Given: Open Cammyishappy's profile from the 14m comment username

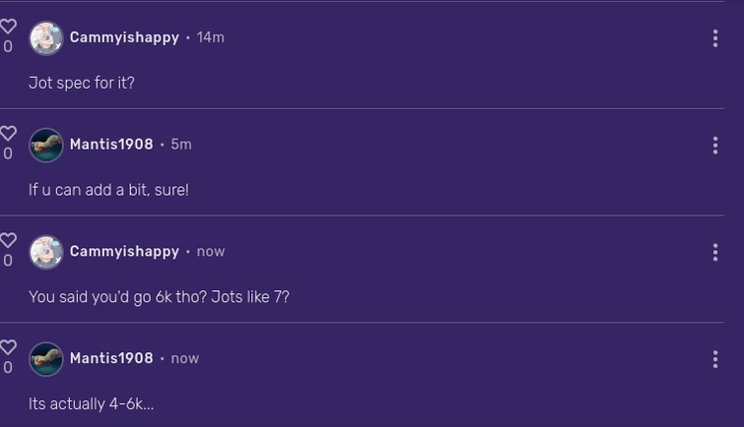Looking at the screenshot, I should pyautogui.click(x=124, y=37).
